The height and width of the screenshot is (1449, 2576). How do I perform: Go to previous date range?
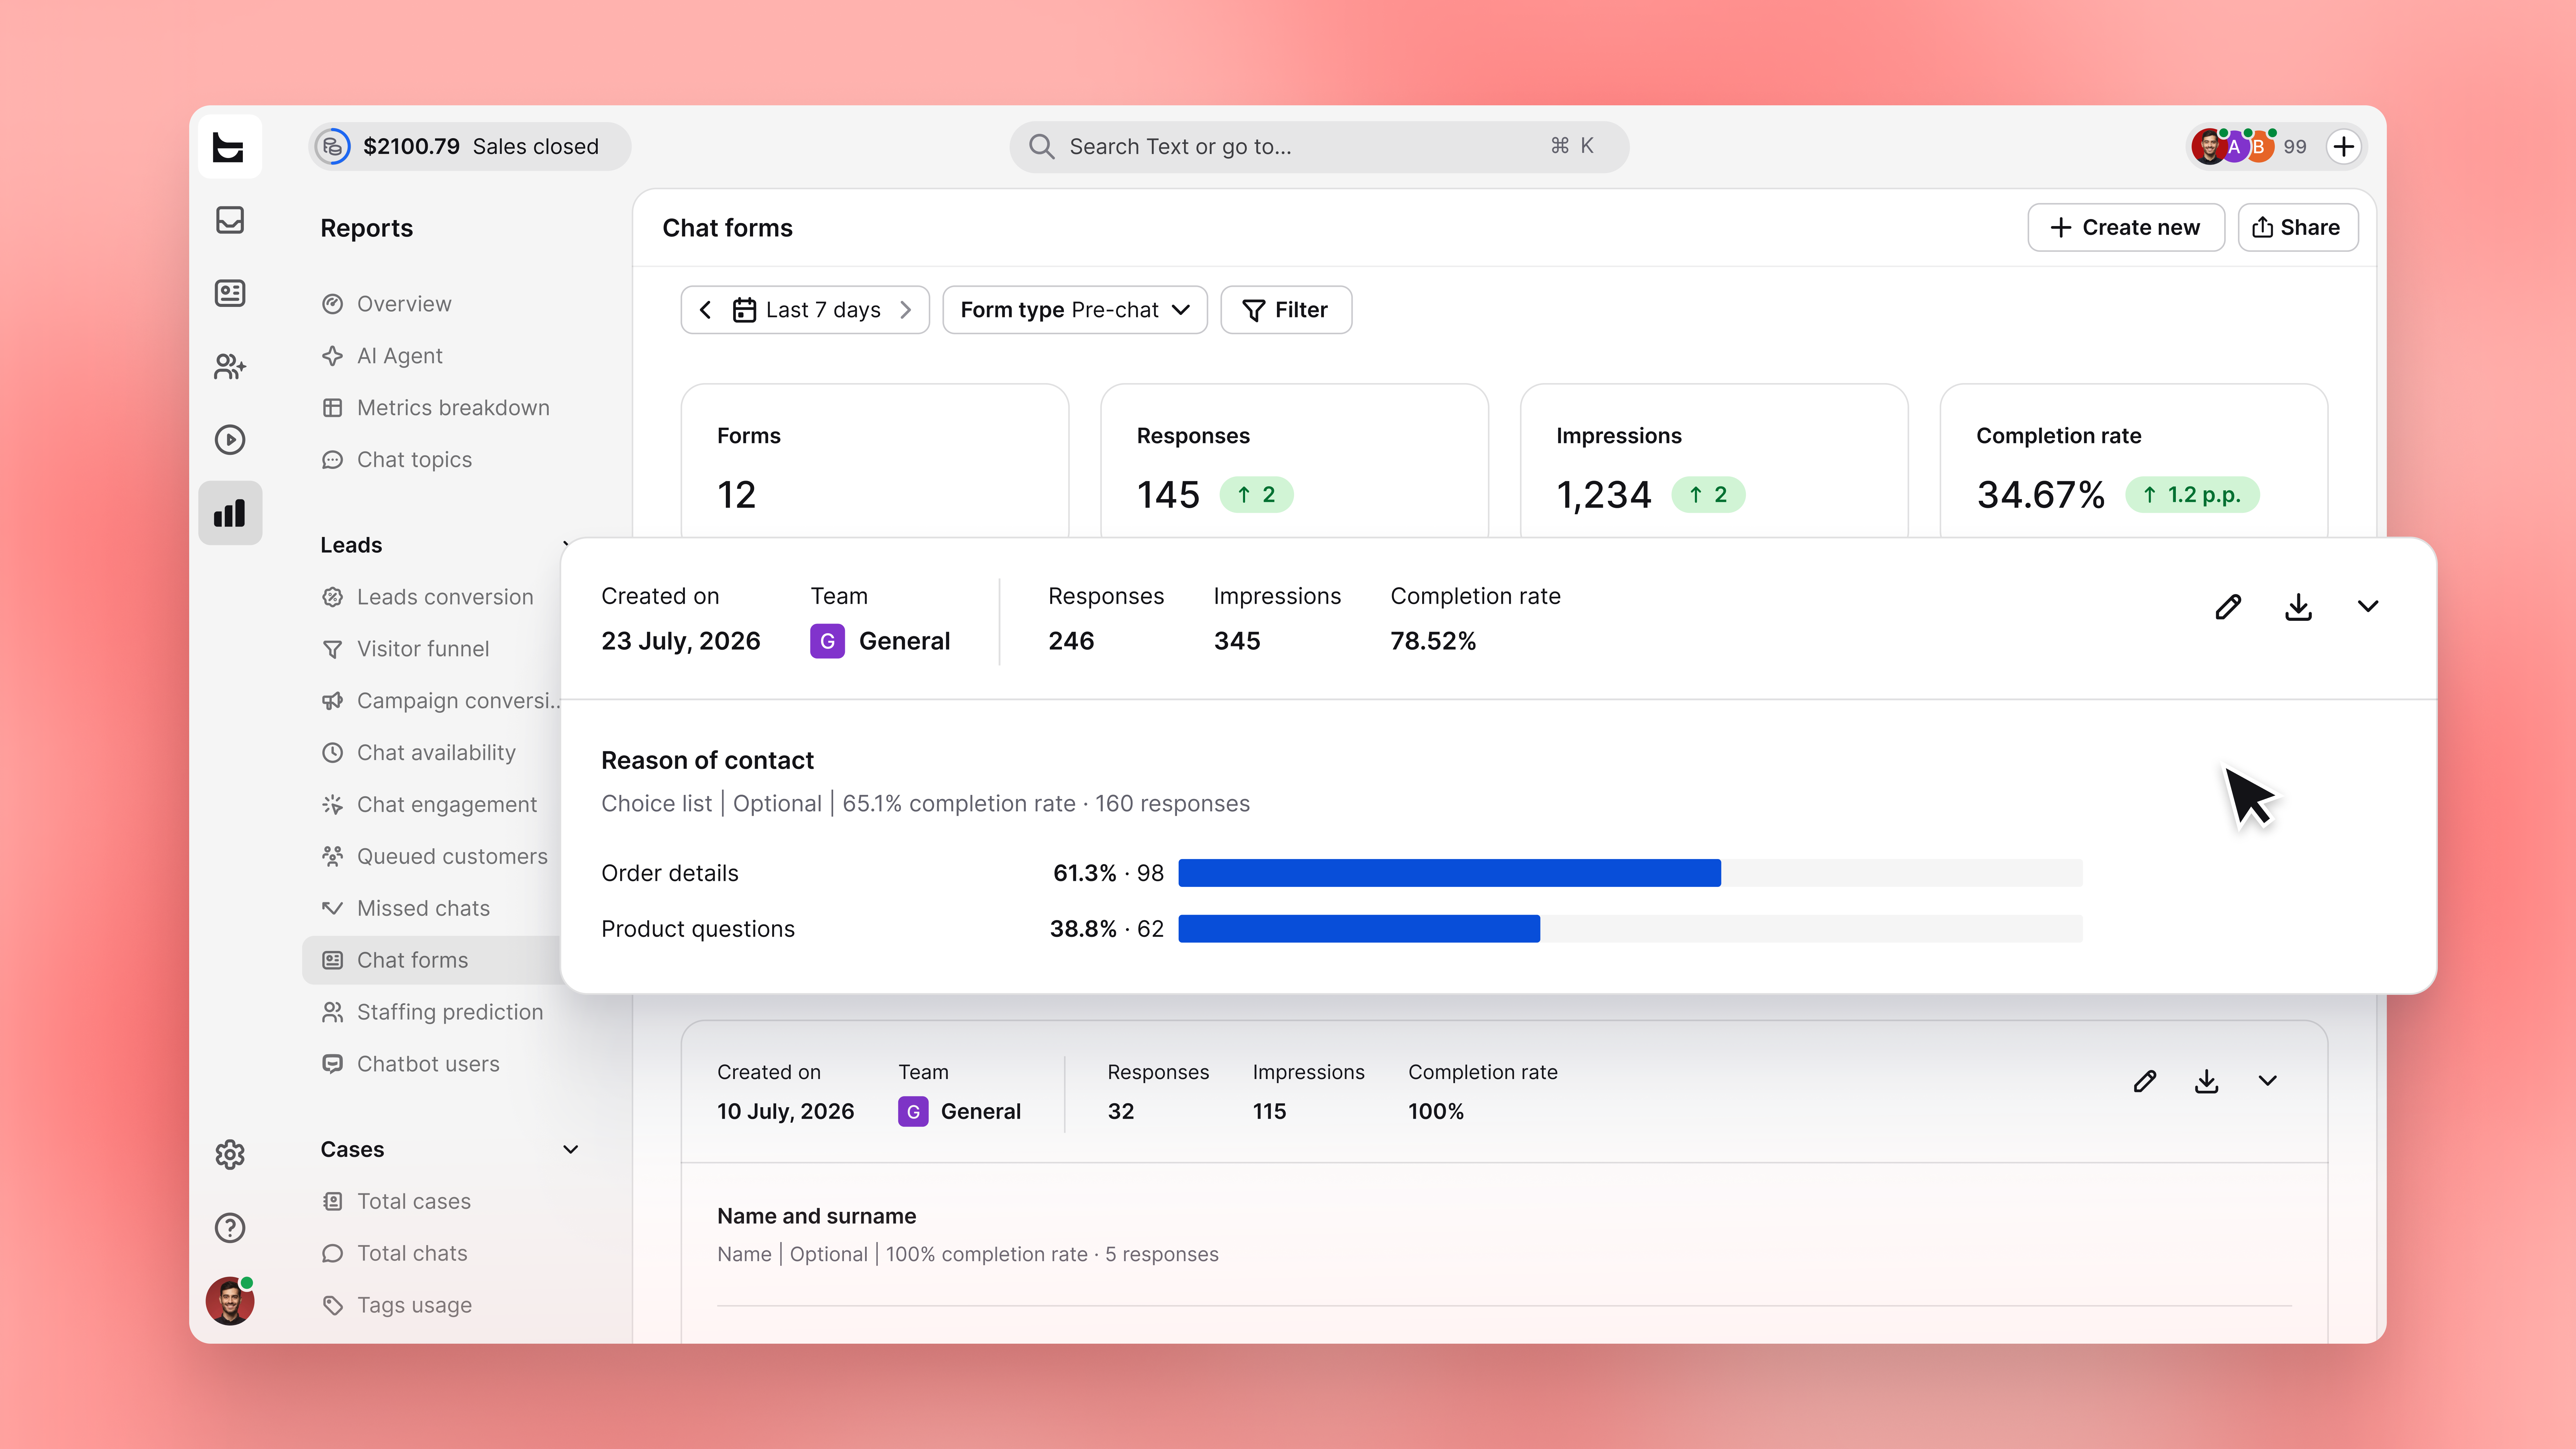[705, 310]
